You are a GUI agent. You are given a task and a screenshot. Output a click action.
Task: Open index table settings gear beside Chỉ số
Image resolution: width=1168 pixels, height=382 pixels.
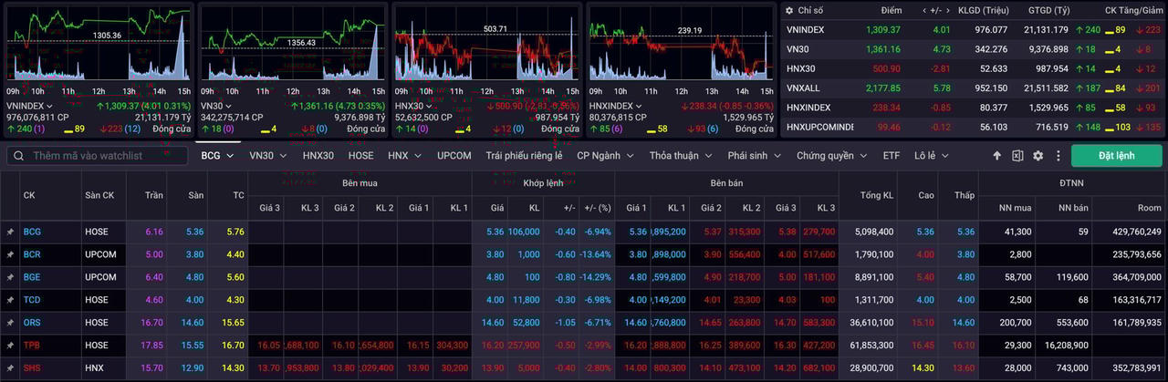[787, 10]
